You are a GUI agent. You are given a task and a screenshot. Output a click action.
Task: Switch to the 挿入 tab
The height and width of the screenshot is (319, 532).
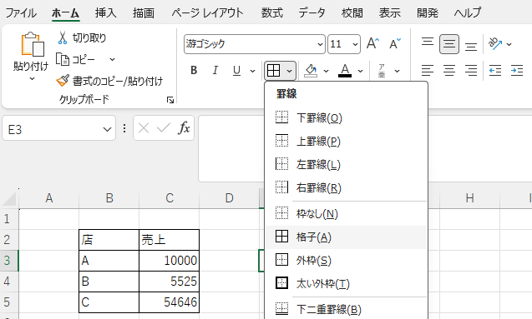tap(106, 12)
